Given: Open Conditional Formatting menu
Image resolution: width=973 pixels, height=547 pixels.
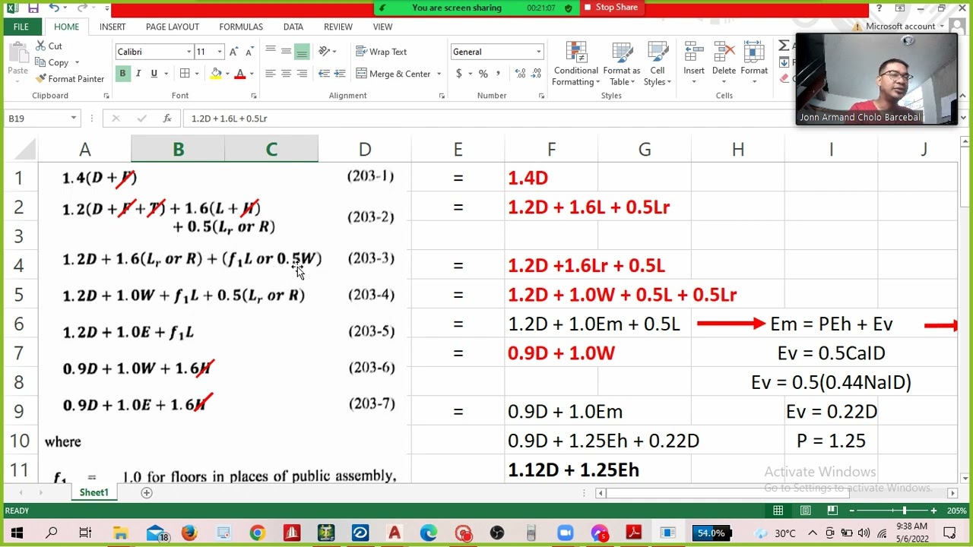Looking at the screenshot, I should pyautogui.click(x=575, y=64).
